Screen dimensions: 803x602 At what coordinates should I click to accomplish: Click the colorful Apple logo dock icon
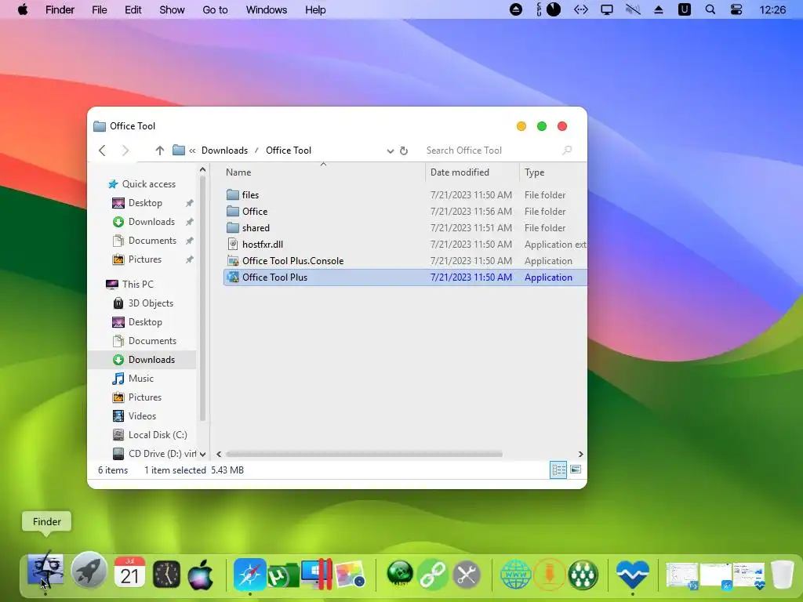(201, 575)
